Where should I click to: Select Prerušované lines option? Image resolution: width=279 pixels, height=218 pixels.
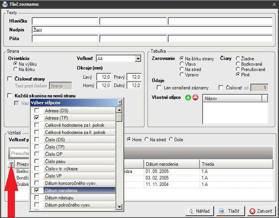coord(238,69)
